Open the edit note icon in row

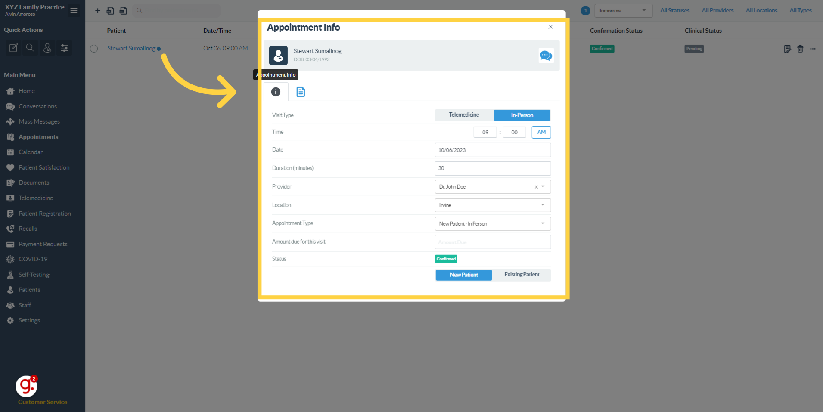(787, 49)
